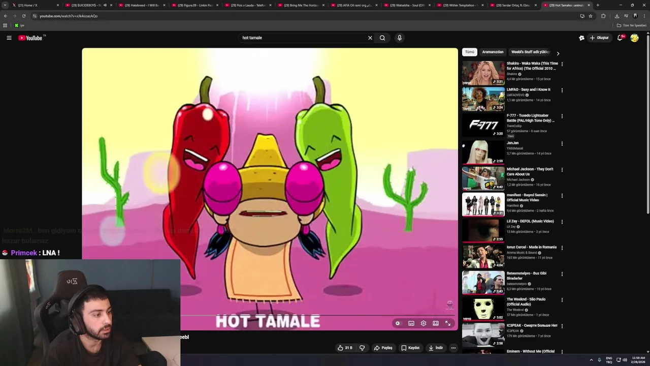Switch to Home / X browser tab
Screen dimensions: 650x366
pos(35,5)
